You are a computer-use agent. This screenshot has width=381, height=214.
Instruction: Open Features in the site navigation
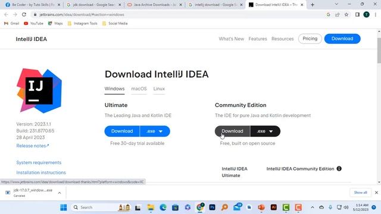[x=258, y=39]
